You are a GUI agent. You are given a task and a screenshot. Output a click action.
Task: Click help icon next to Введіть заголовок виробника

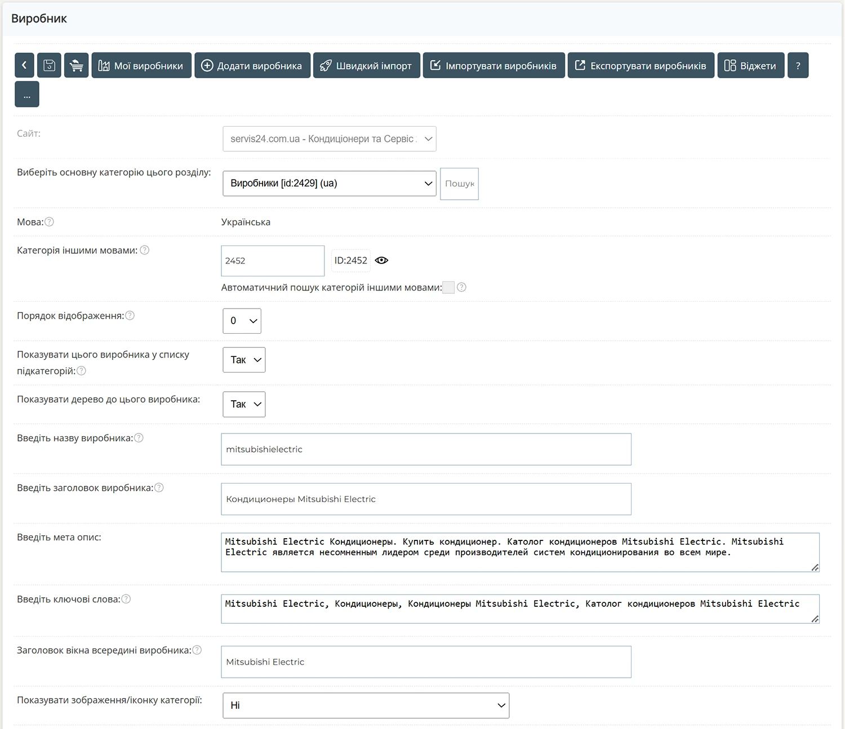[x=159, y=488]
